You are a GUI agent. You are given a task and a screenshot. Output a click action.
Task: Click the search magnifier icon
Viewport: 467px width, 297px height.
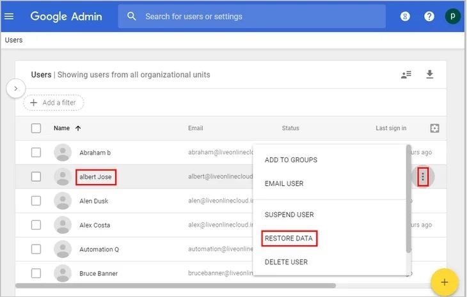132,16
